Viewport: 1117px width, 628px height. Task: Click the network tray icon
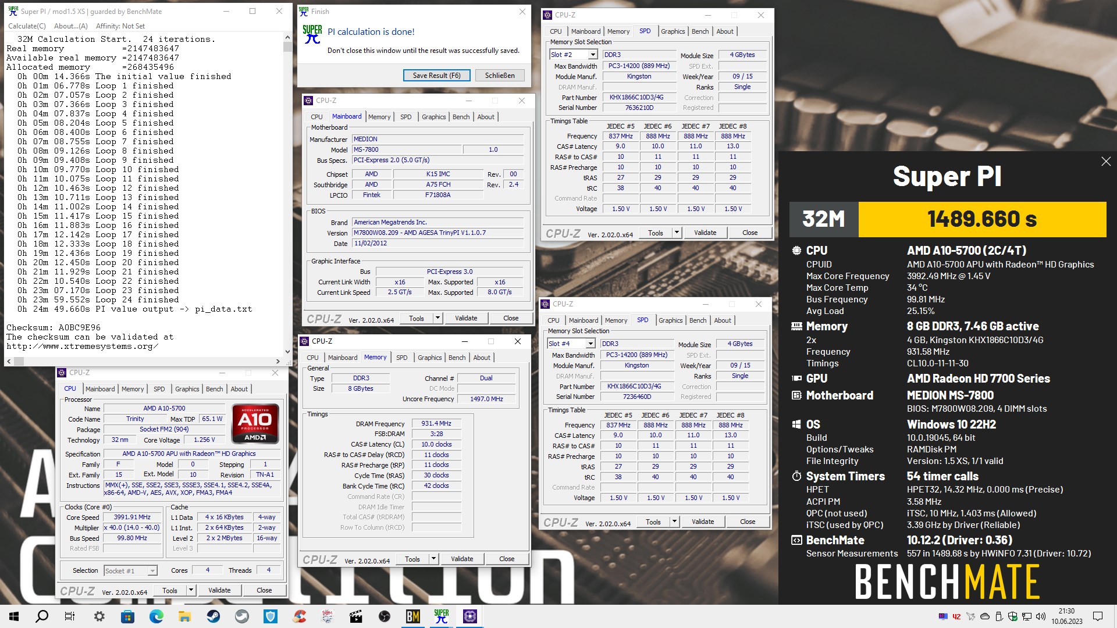pos(1027,616)
